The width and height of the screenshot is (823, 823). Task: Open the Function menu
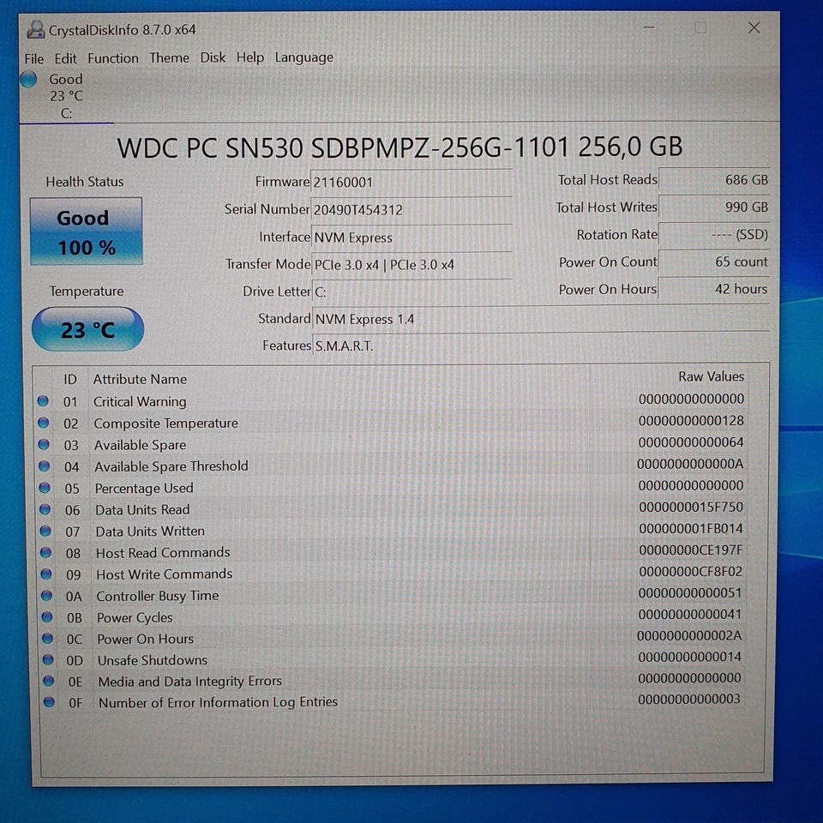113,57
